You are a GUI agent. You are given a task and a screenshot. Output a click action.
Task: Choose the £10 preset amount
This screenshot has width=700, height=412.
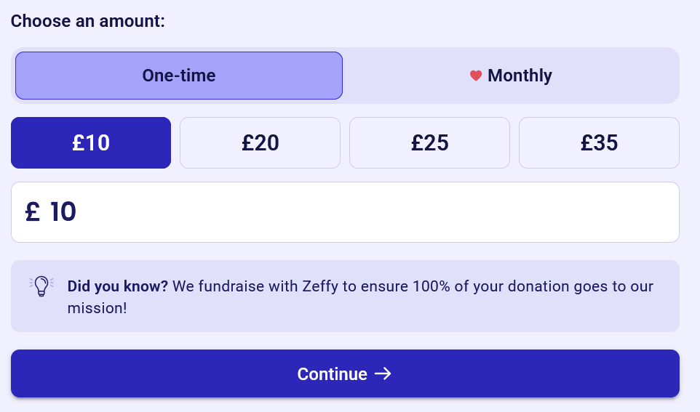coord(91,142)
